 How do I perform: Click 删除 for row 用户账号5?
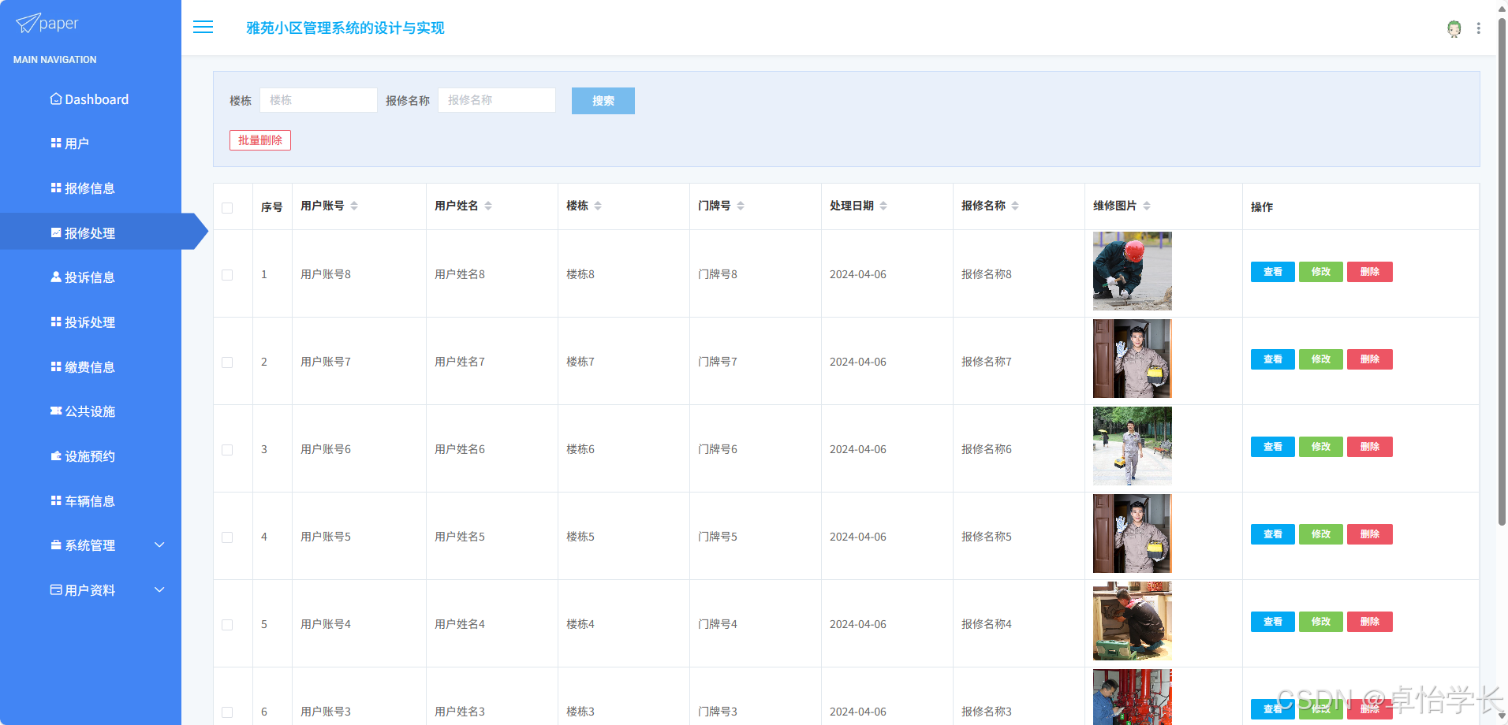pos(1370,534)
